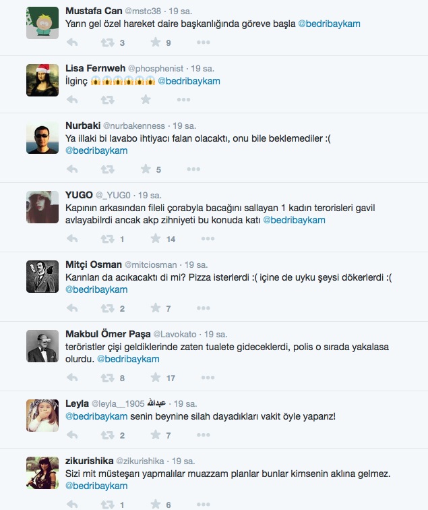Open more options on YUGO's tweet

208,239
